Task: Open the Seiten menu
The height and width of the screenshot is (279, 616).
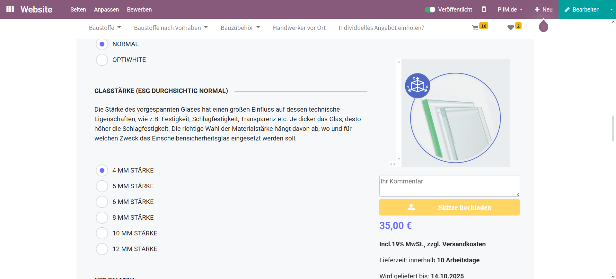Action: tap(78, 10)
